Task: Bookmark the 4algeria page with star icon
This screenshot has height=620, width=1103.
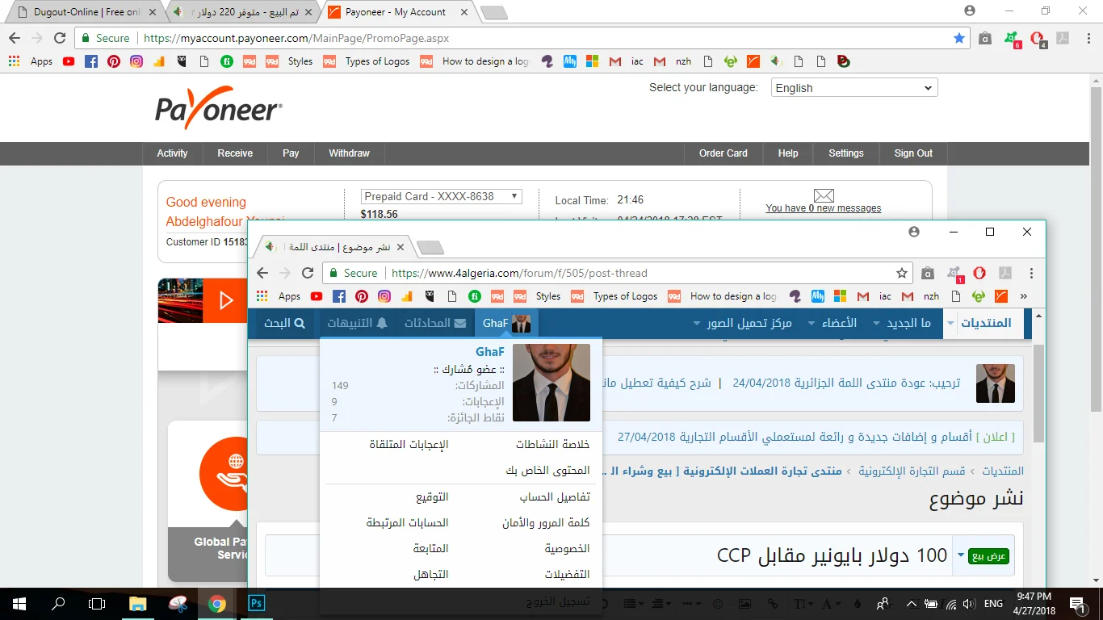Action: click(902, 273)
